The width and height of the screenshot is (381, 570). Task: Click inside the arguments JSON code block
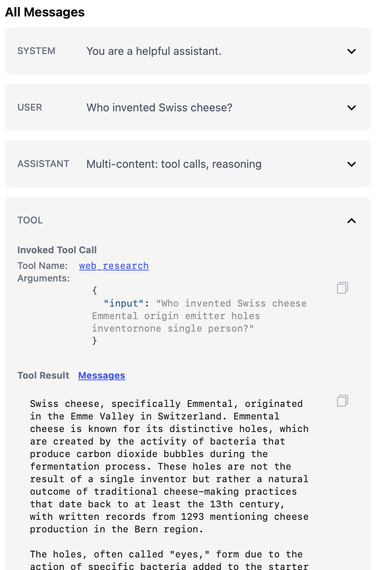tap(199, 316)
